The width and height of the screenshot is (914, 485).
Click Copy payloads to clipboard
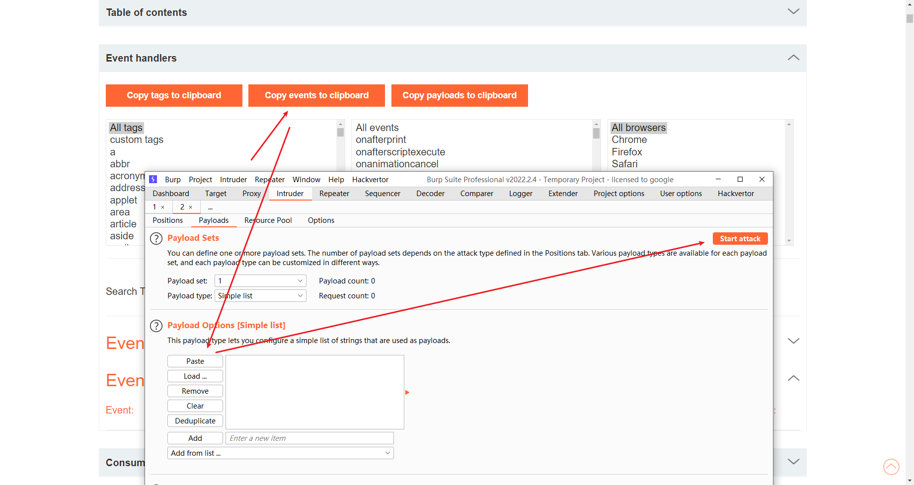(x=459, y=95)
